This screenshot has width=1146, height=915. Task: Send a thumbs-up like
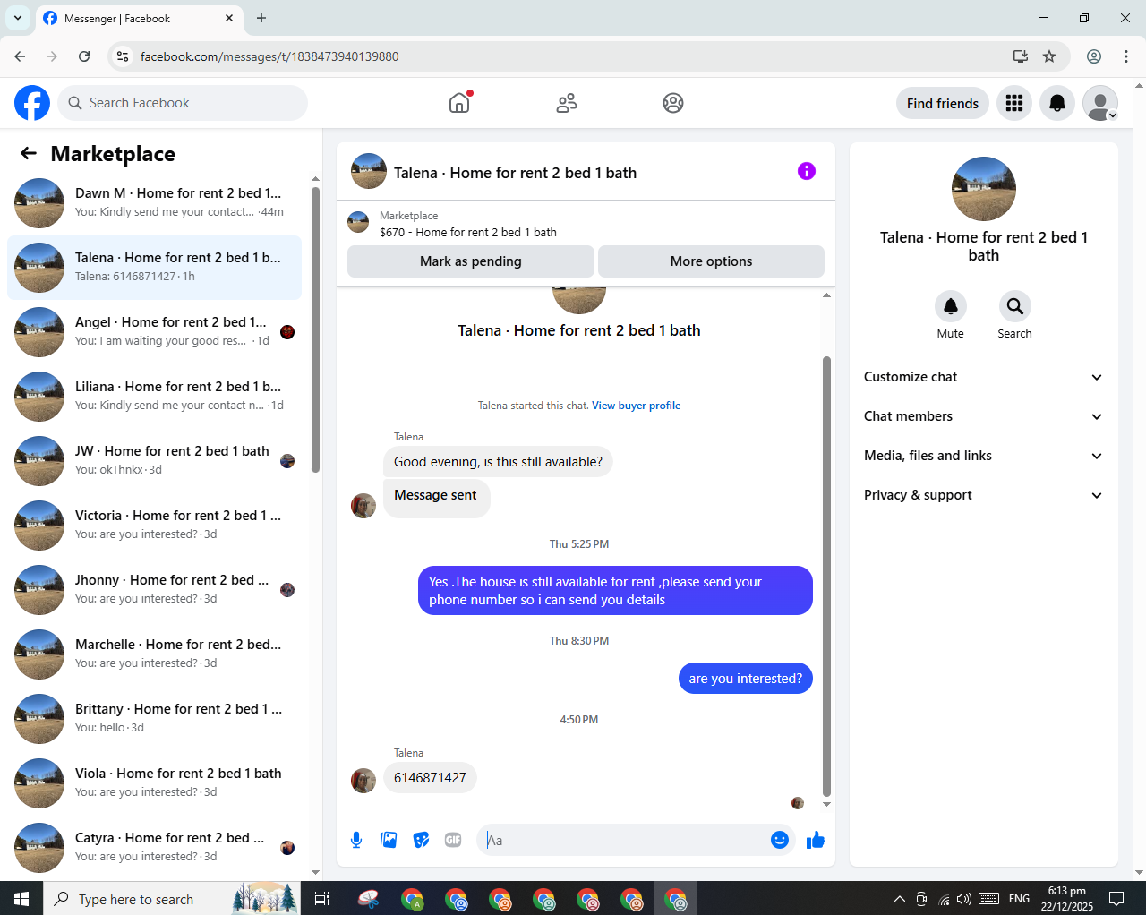(x=816, y=840)
